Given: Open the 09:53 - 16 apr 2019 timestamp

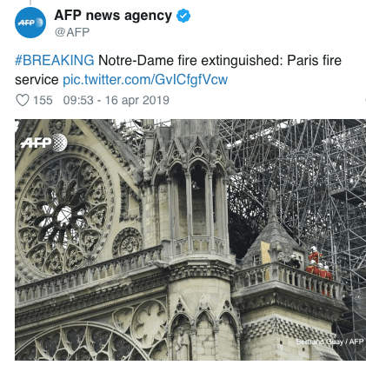Looking at the screenshot, I should [x=116, y=100].
